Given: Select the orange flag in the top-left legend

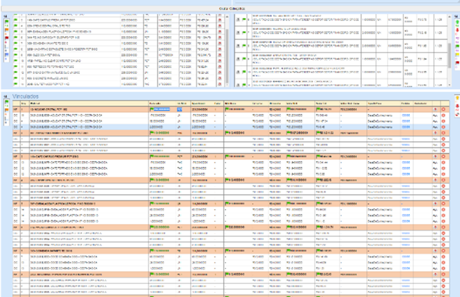Looking at the screenshot, I should 6,31.
